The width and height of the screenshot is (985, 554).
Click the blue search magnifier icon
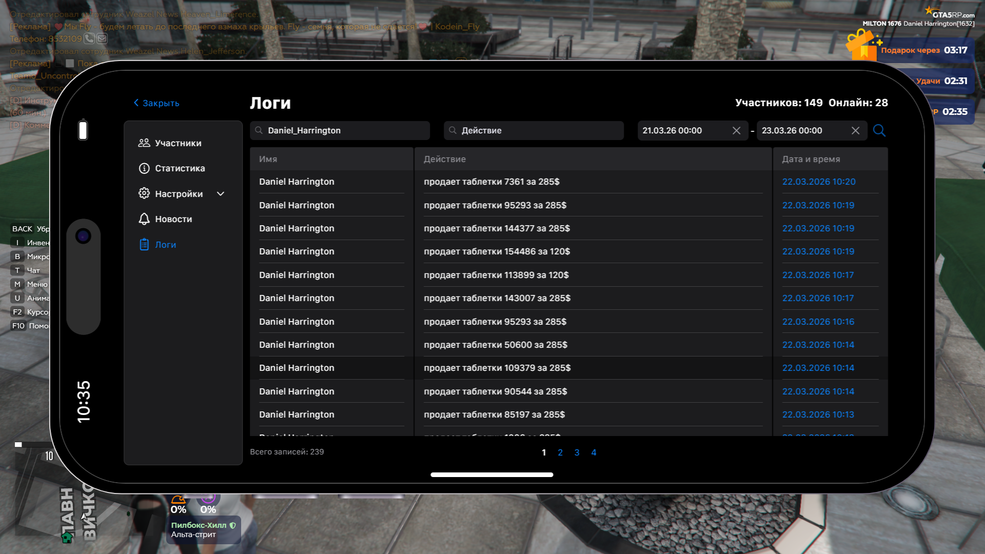pos(879,130)
